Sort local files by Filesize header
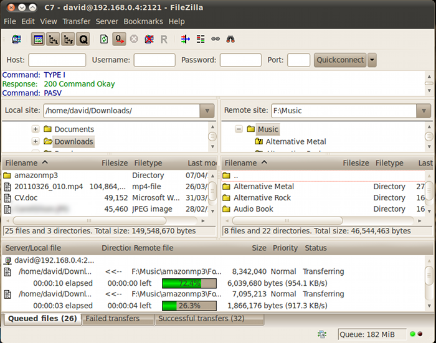 pos(115,163)
